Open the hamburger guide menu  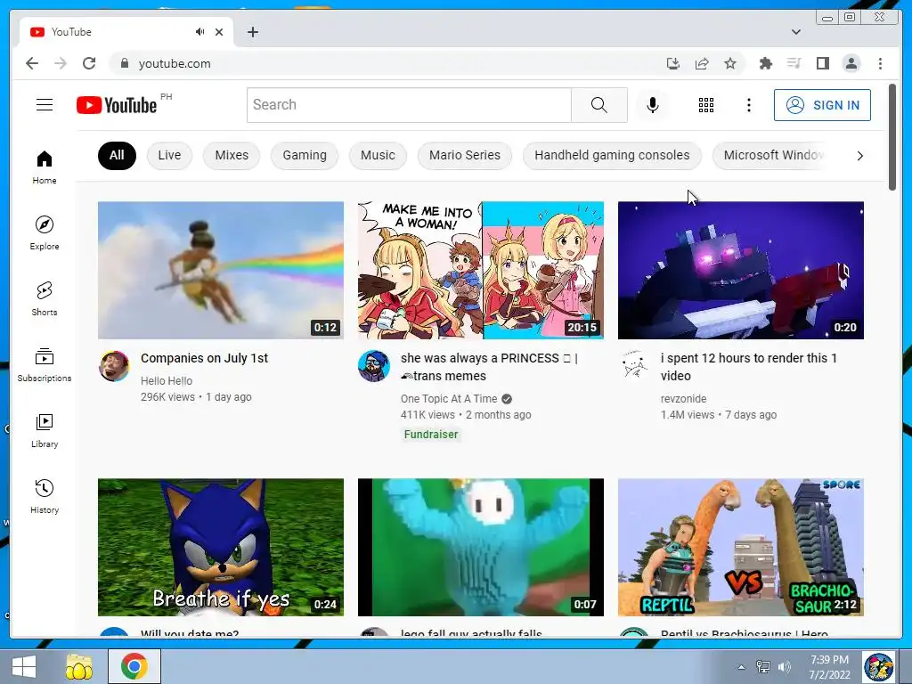click(45, 105)
